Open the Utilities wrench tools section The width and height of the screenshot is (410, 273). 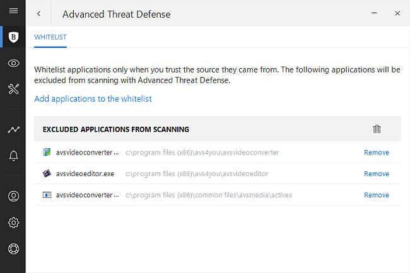pos(13,89)
